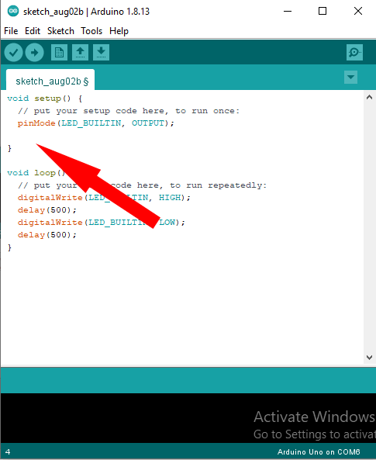Maximize the Arduino window

[323, 11]
